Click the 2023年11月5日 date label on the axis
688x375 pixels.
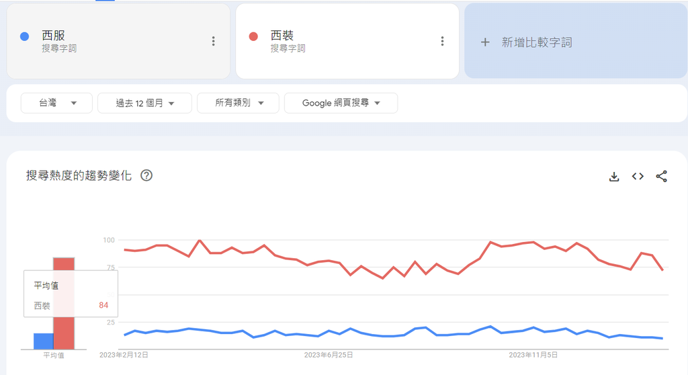click(533, 354)
